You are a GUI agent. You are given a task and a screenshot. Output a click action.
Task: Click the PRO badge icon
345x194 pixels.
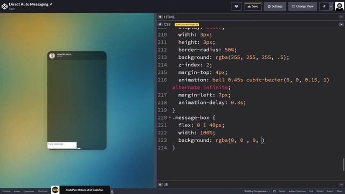[55, 190]
